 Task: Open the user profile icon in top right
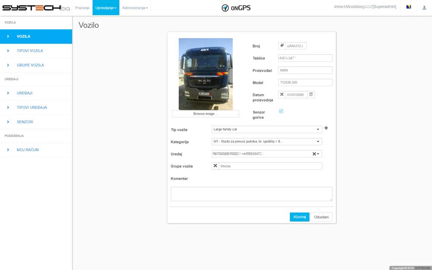coord(424,7)
